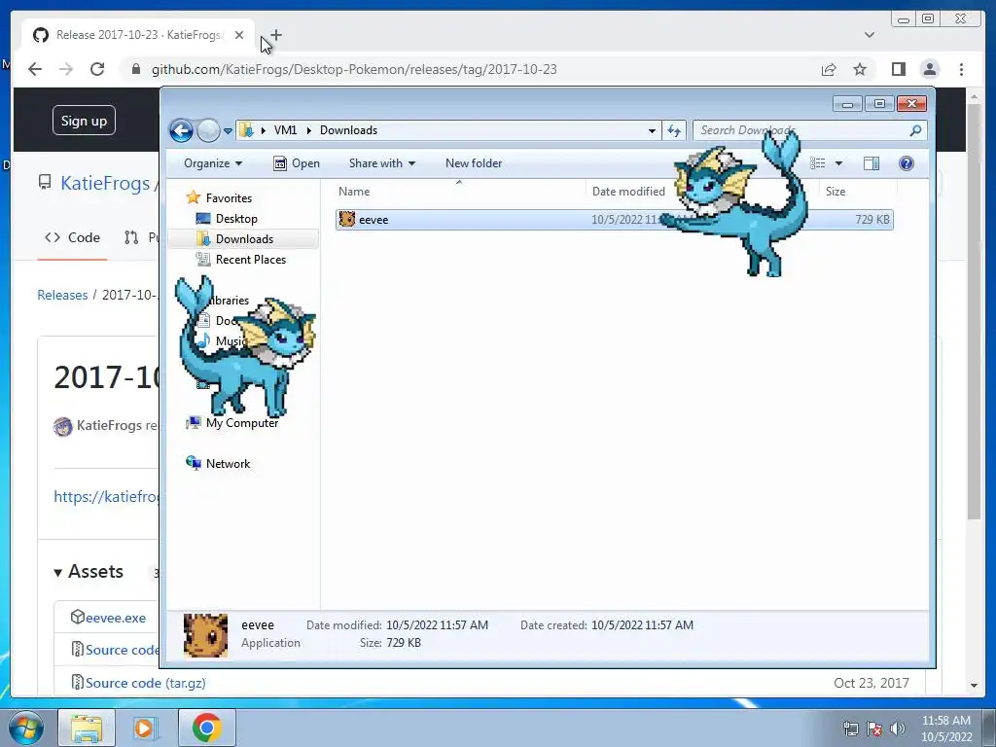Go back in the Chrome browser
This screenshot has width=996, height=747.
[35, 69]
